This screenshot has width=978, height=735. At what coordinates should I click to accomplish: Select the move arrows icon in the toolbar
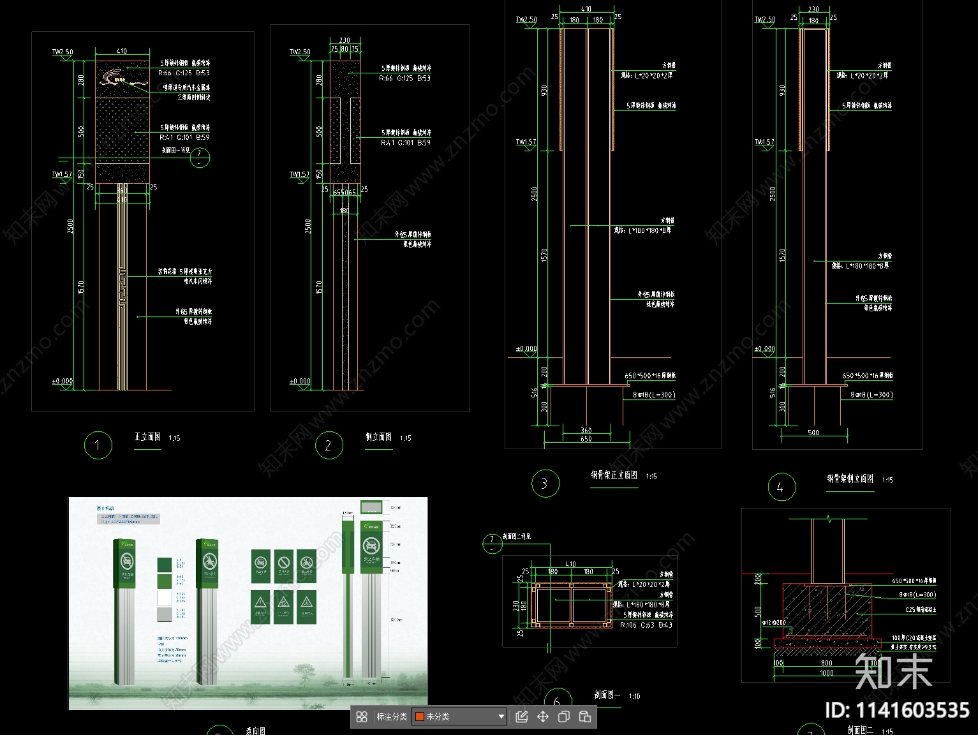click(x=542, y=716)
